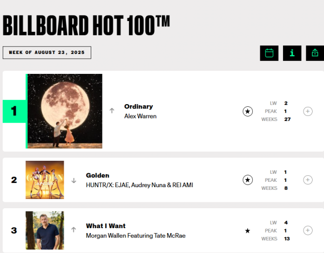Open the calendar date picker icon
Image resolution: width=324 pixels, height=253 pixels.
point(269,53)
